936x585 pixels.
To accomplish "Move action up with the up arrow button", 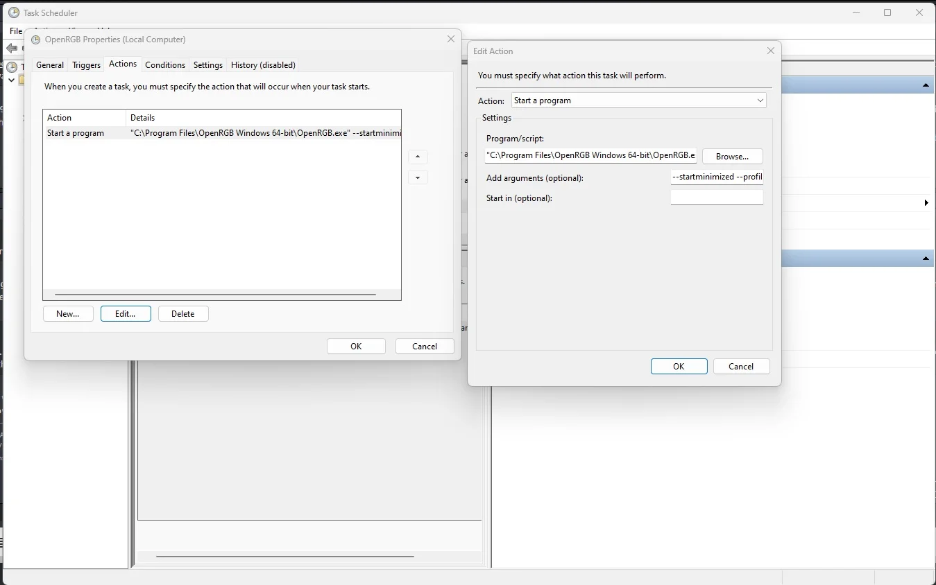I will pos(418,157).
